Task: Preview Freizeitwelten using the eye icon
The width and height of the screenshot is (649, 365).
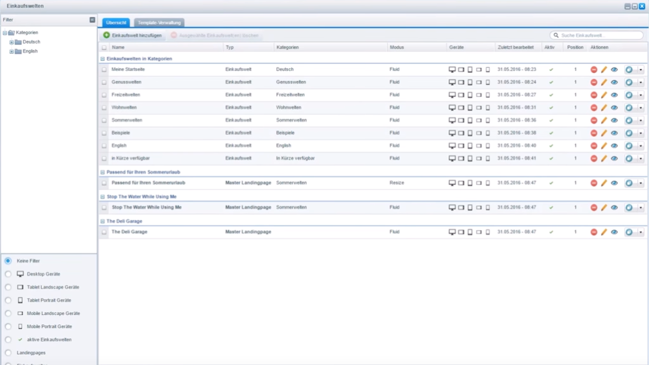Action: click(x=614, y=95)
